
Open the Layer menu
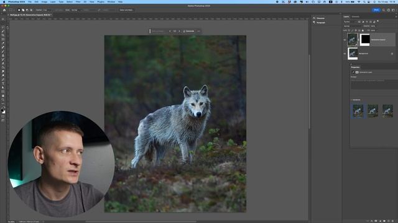point(53,2)
